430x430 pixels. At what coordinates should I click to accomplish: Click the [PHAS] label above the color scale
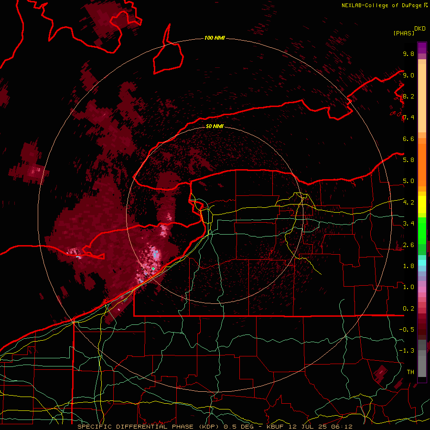pyautogui.click(x=404, y=33)
